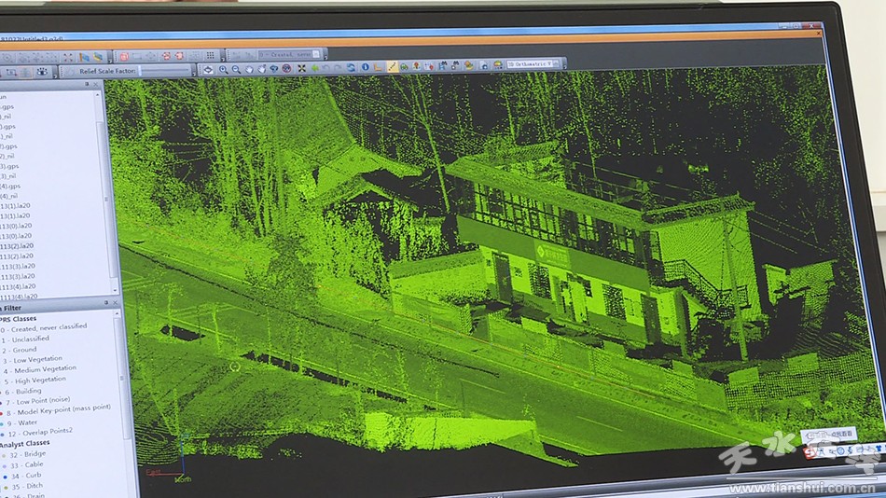Select the yellow measure line tool

[x=392, y=67]
